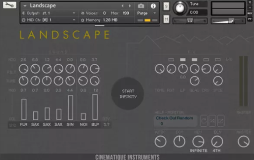Click the shuffle icon next to refresh
254x160 pixels.
(x=212, y=121)
